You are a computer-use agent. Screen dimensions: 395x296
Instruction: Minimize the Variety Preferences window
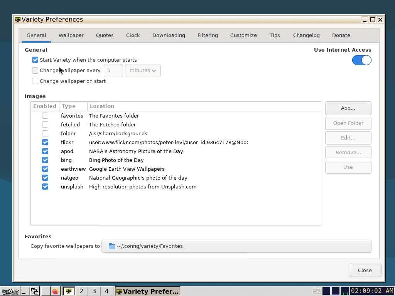pos(365,20)
